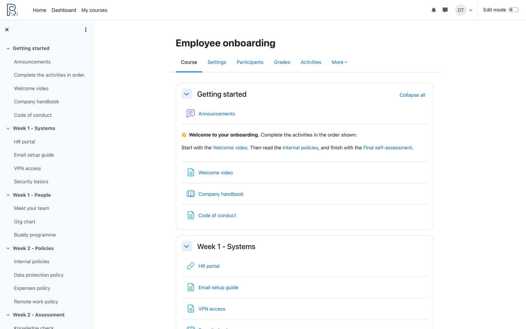
Task: Select 'Complete the activities in order.' in course index
Action: 50,75
